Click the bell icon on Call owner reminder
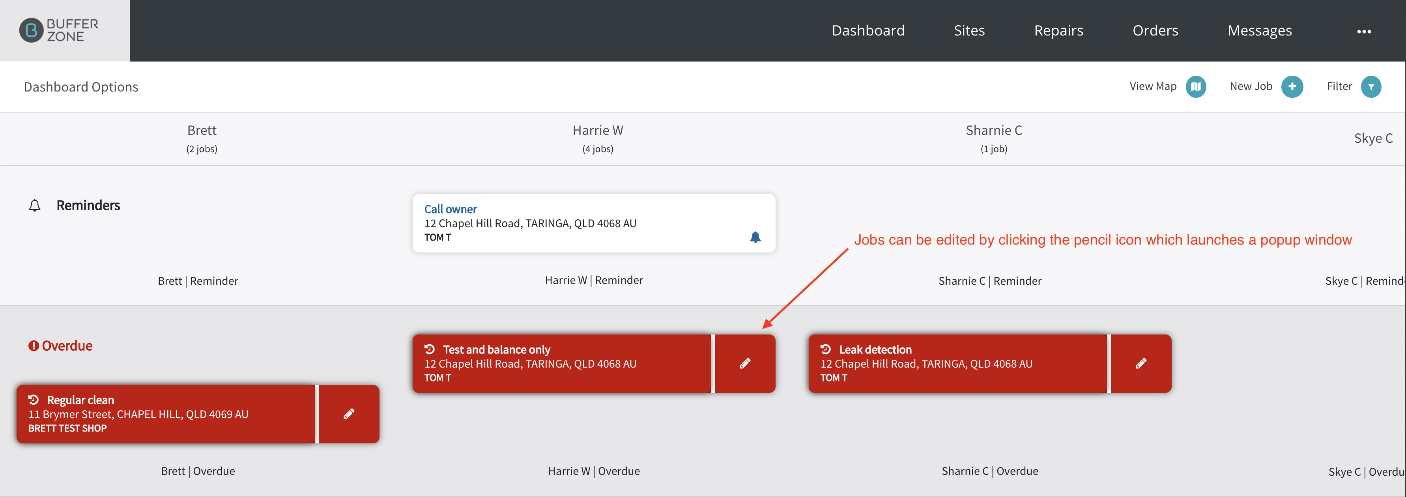 pyautogui.click(x=755, y=237)
